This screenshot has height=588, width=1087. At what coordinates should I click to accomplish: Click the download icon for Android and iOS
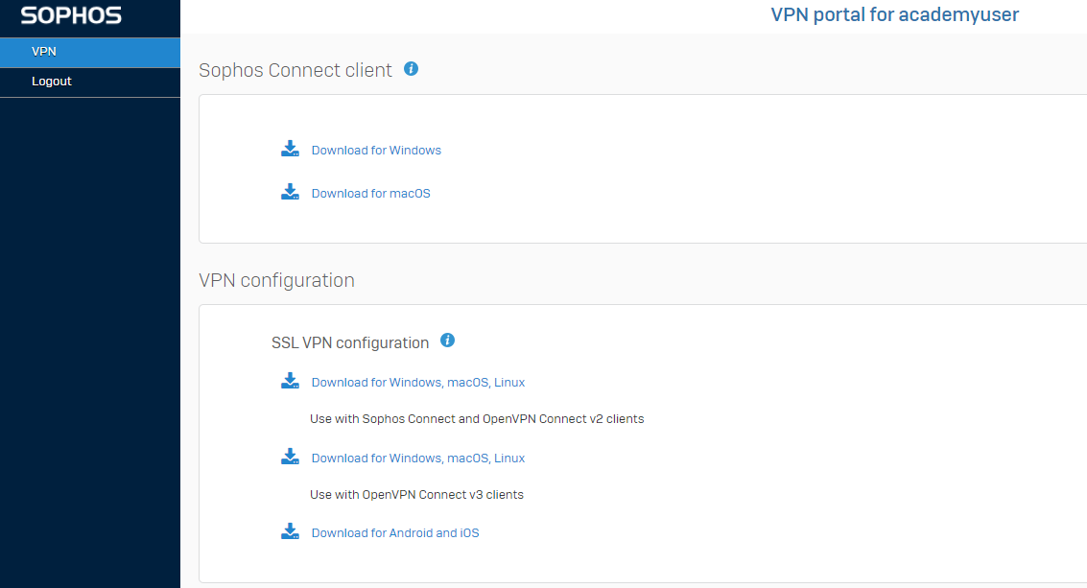(x=290, y=530)
